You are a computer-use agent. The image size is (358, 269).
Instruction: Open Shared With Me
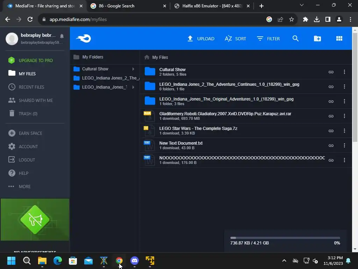[30, 100]
